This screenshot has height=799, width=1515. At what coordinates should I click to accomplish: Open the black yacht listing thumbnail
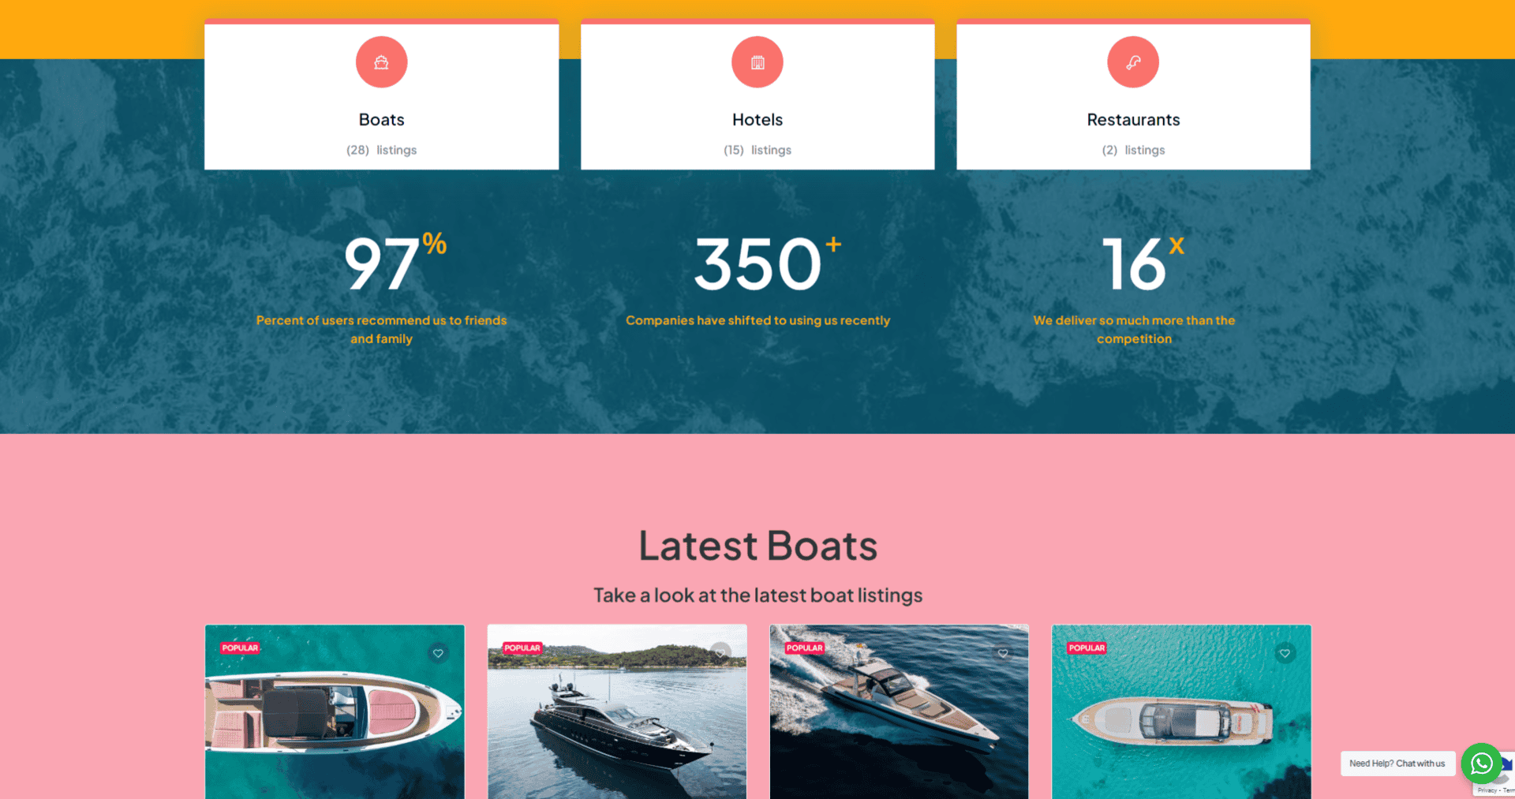pos(617,711)
